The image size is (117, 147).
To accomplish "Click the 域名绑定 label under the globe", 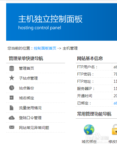I will (x=89, y=142).
